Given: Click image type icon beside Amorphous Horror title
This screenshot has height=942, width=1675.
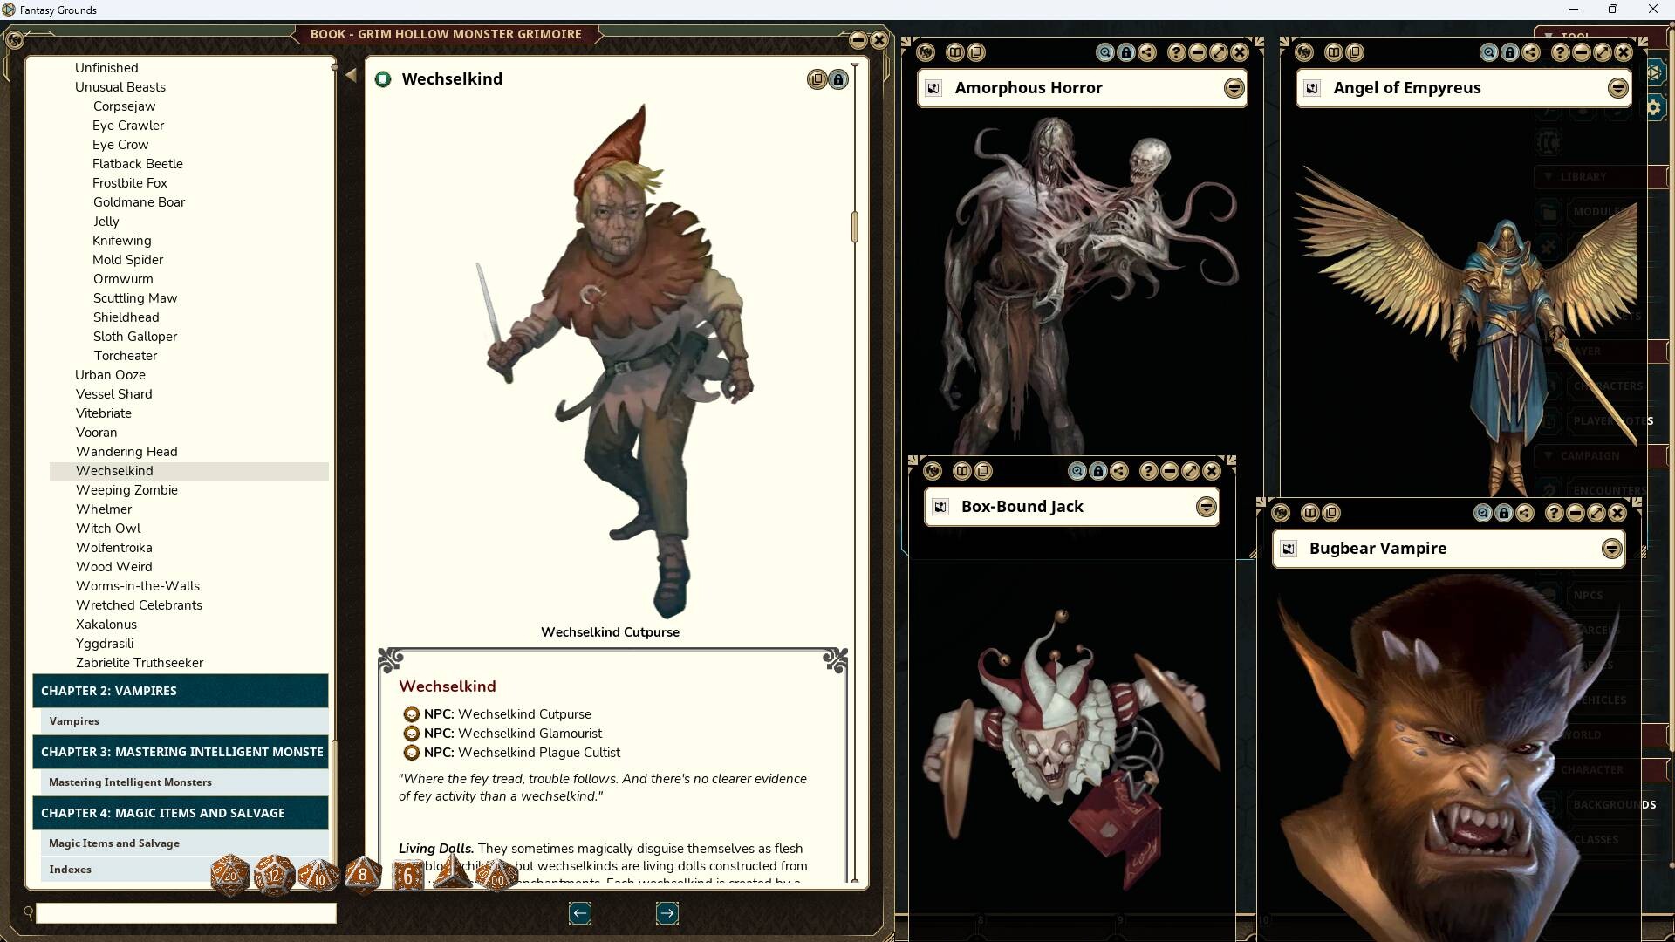Looking at the screenshot, I should 933,88.
